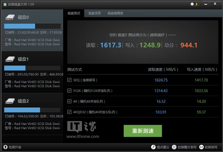
Task: Click the 磁盘0 drive icon
Action: point(10,17)
